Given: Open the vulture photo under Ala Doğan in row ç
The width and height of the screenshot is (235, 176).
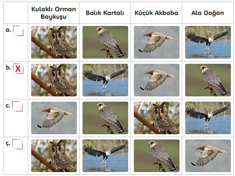Looking at the screenshot, I should point(208,156).
